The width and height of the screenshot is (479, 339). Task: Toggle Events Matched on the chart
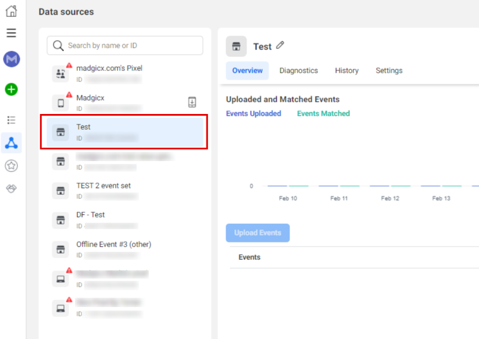click(x=323, y=113)
